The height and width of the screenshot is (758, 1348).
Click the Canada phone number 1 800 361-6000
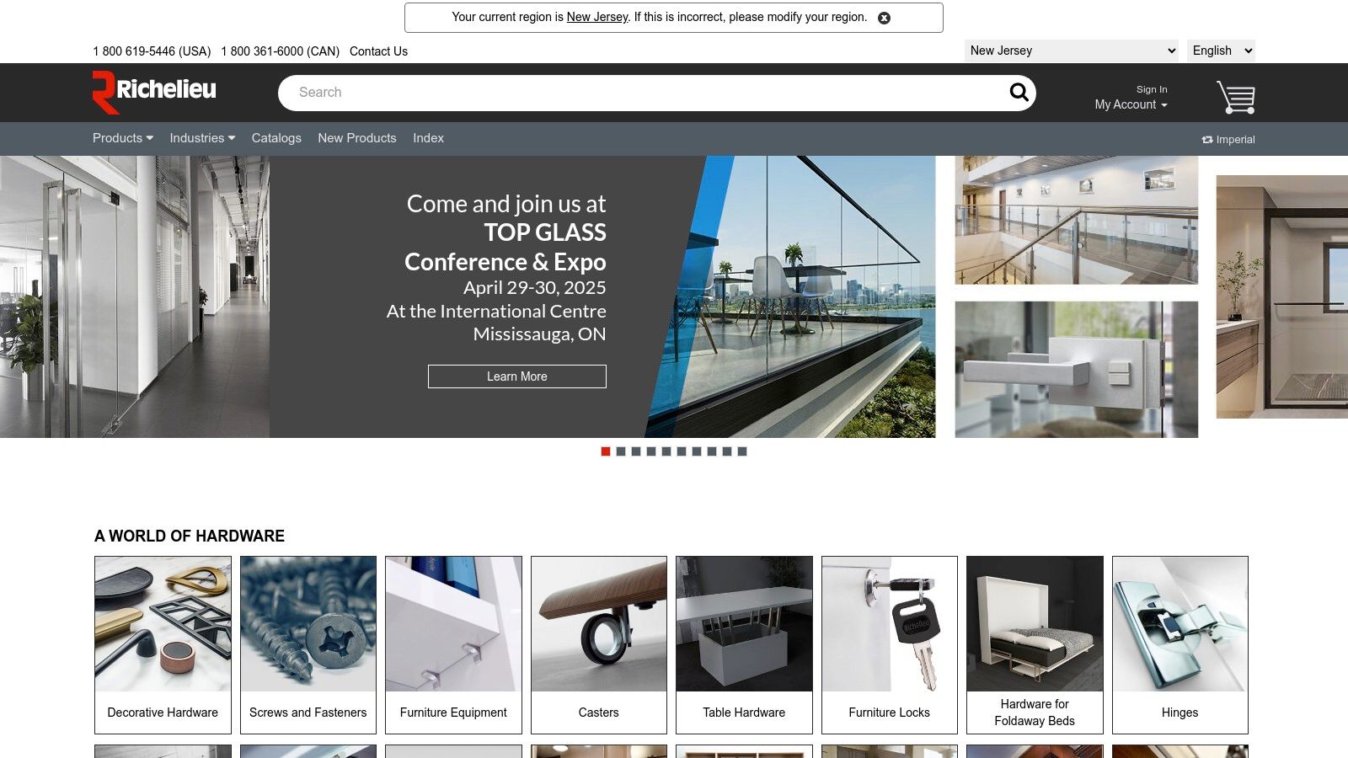(281, 51)
